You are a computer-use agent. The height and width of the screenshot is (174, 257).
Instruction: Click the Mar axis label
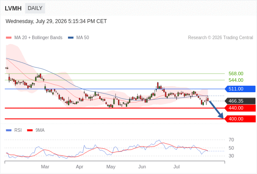(45, 167)
